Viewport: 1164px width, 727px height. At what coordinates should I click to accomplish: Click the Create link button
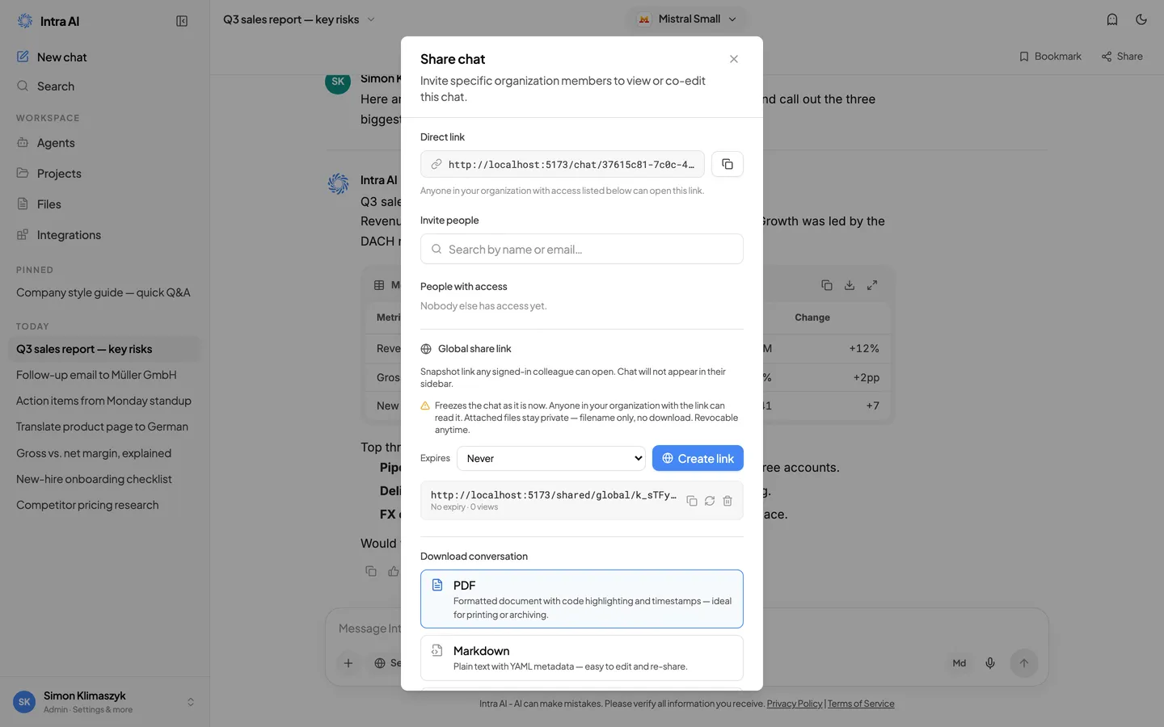click(698, 458)
